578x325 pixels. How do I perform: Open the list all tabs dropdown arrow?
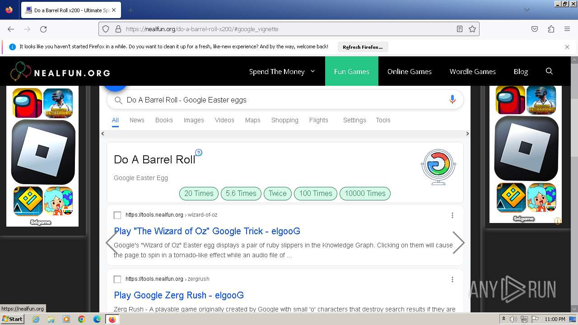[x=527, y=10]
